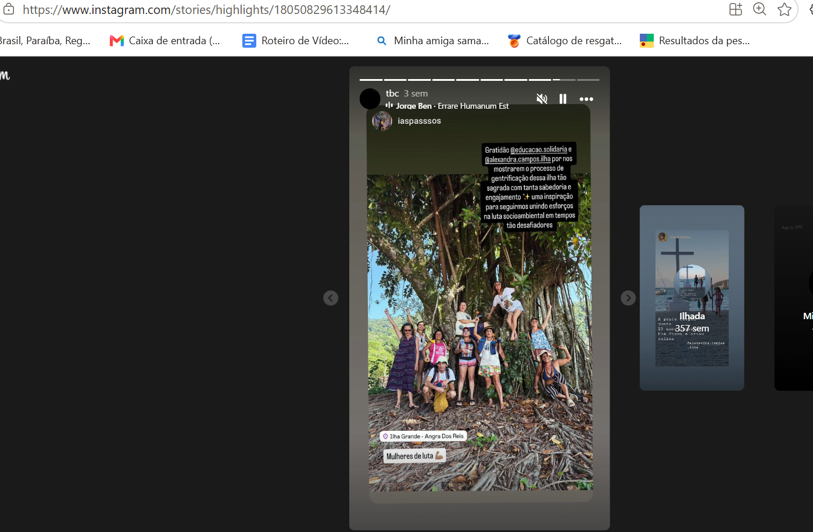Open the Ilha Grande - Angra Dos Reis location sticker
The height and width of the screenshot is (532, 813).
click(423, 436)
